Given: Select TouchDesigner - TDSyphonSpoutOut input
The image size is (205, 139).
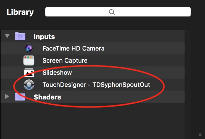Looking at the screenshot, I should [x=96, y=85].
